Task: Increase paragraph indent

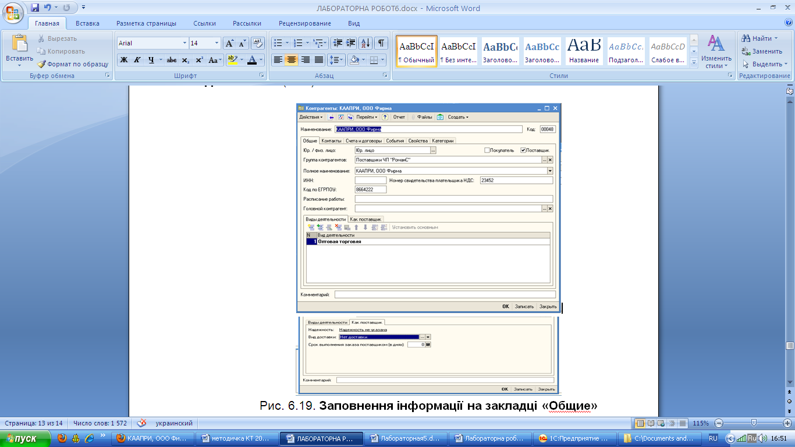Action: coord(351,43)
